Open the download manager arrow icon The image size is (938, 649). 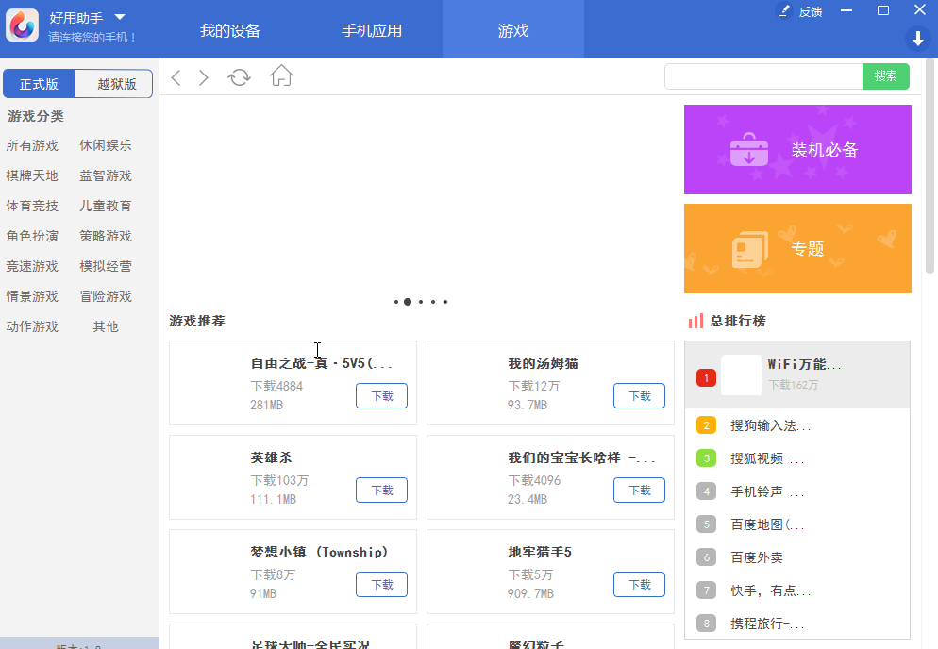pos(917,39)
